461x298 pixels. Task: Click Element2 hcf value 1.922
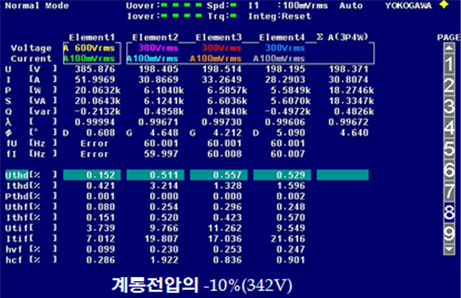coord(164,260)
